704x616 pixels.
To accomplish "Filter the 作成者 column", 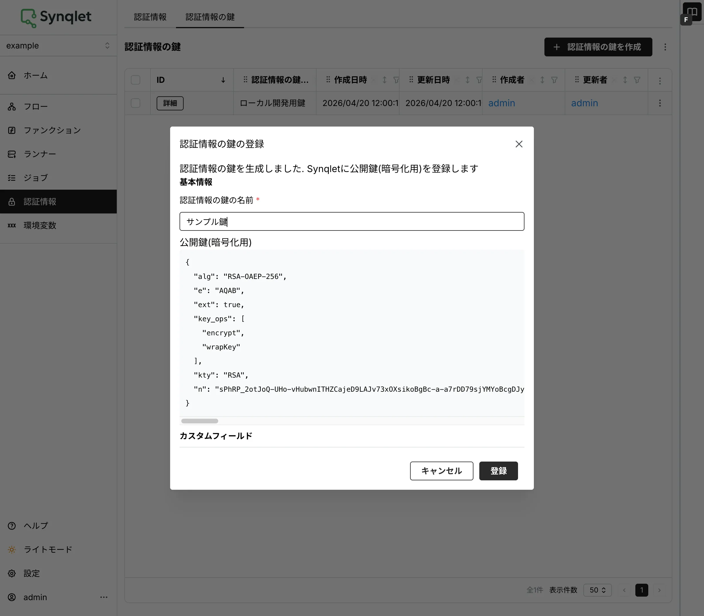I will pos(554,80).
